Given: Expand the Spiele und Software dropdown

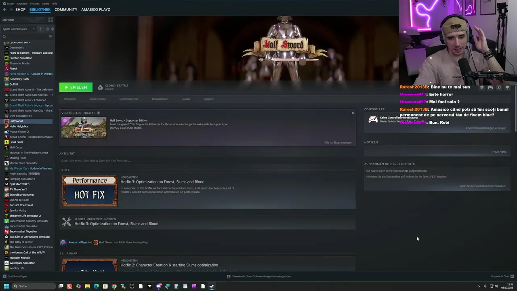Looking at the screenshot, I should [19, 29].
